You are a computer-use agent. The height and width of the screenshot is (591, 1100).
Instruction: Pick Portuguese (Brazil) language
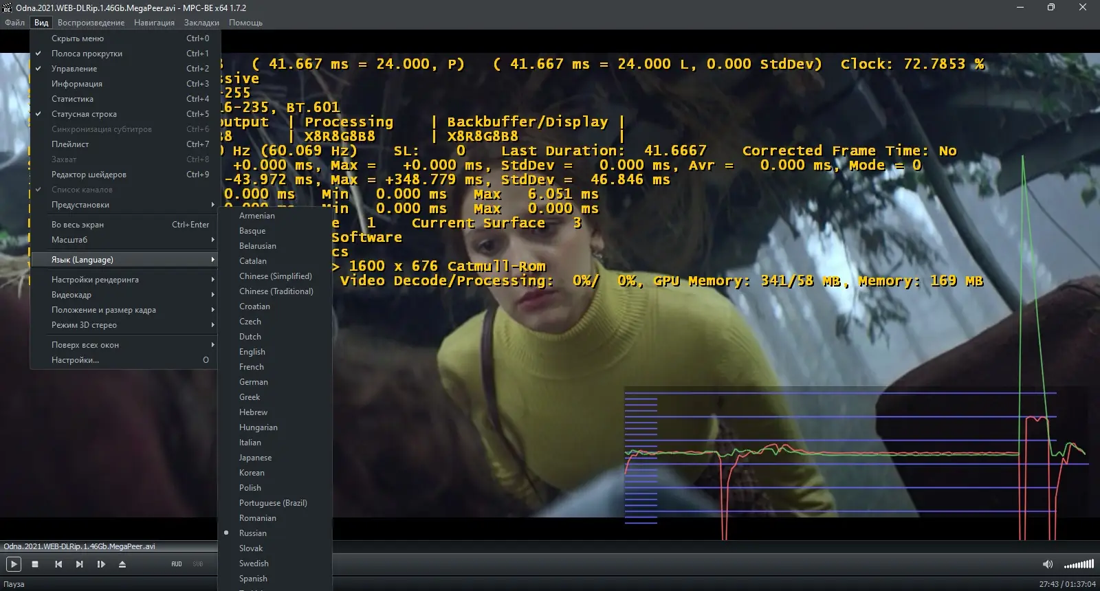275,503
